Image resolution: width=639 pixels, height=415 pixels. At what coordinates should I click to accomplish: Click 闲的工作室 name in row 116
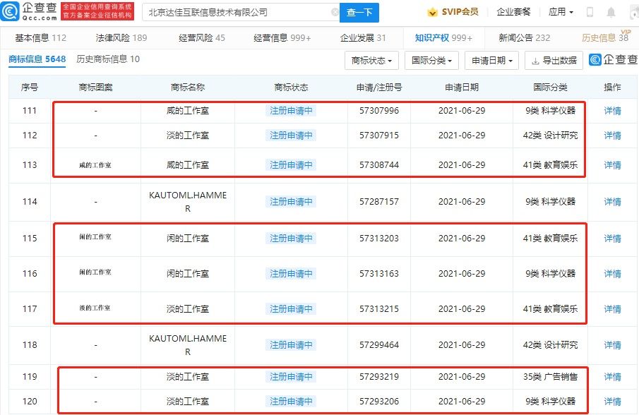(x=187, y=274)
